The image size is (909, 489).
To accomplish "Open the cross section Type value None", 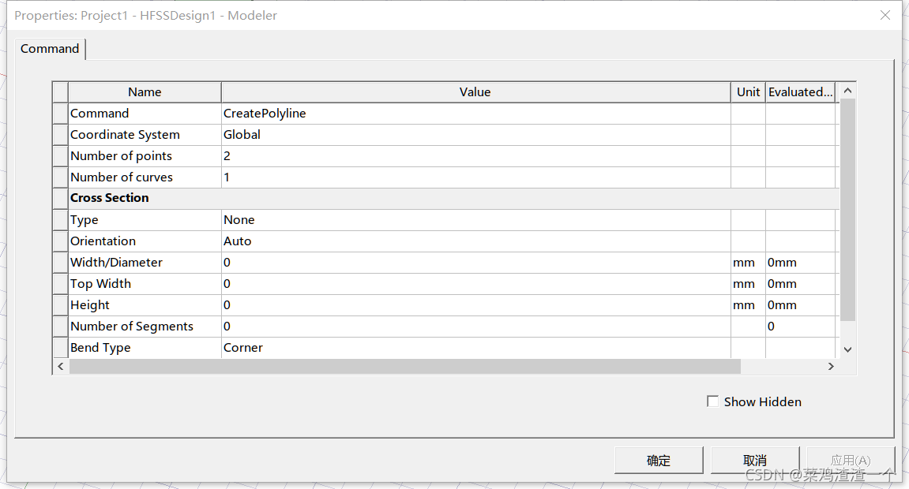I will 475,220.
